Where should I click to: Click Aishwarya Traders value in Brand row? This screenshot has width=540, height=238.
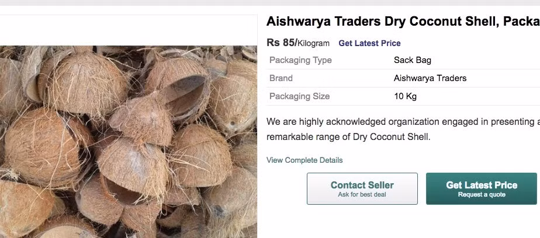pos(430,78)
